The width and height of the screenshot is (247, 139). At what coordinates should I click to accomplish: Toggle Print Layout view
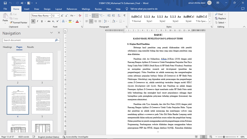(204, 137)
